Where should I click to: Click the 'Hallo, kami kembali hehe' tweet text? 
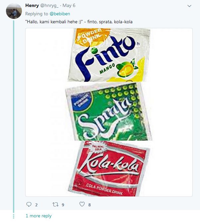79,22
